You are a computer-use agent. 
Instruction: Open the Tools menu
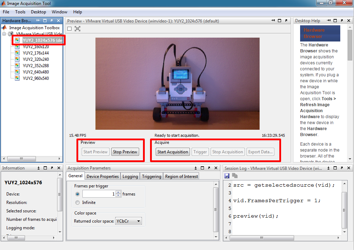point(20,12)
